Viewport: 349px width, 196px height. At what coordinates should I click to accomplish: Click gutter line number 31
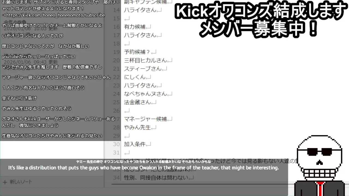coord(116,153)
